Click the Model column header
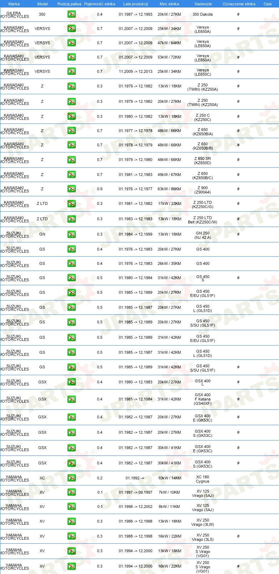 (x=42, y=4)
